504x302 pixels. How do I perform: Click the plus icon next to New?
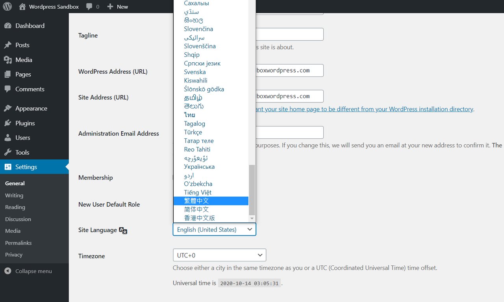pos(110,7)
